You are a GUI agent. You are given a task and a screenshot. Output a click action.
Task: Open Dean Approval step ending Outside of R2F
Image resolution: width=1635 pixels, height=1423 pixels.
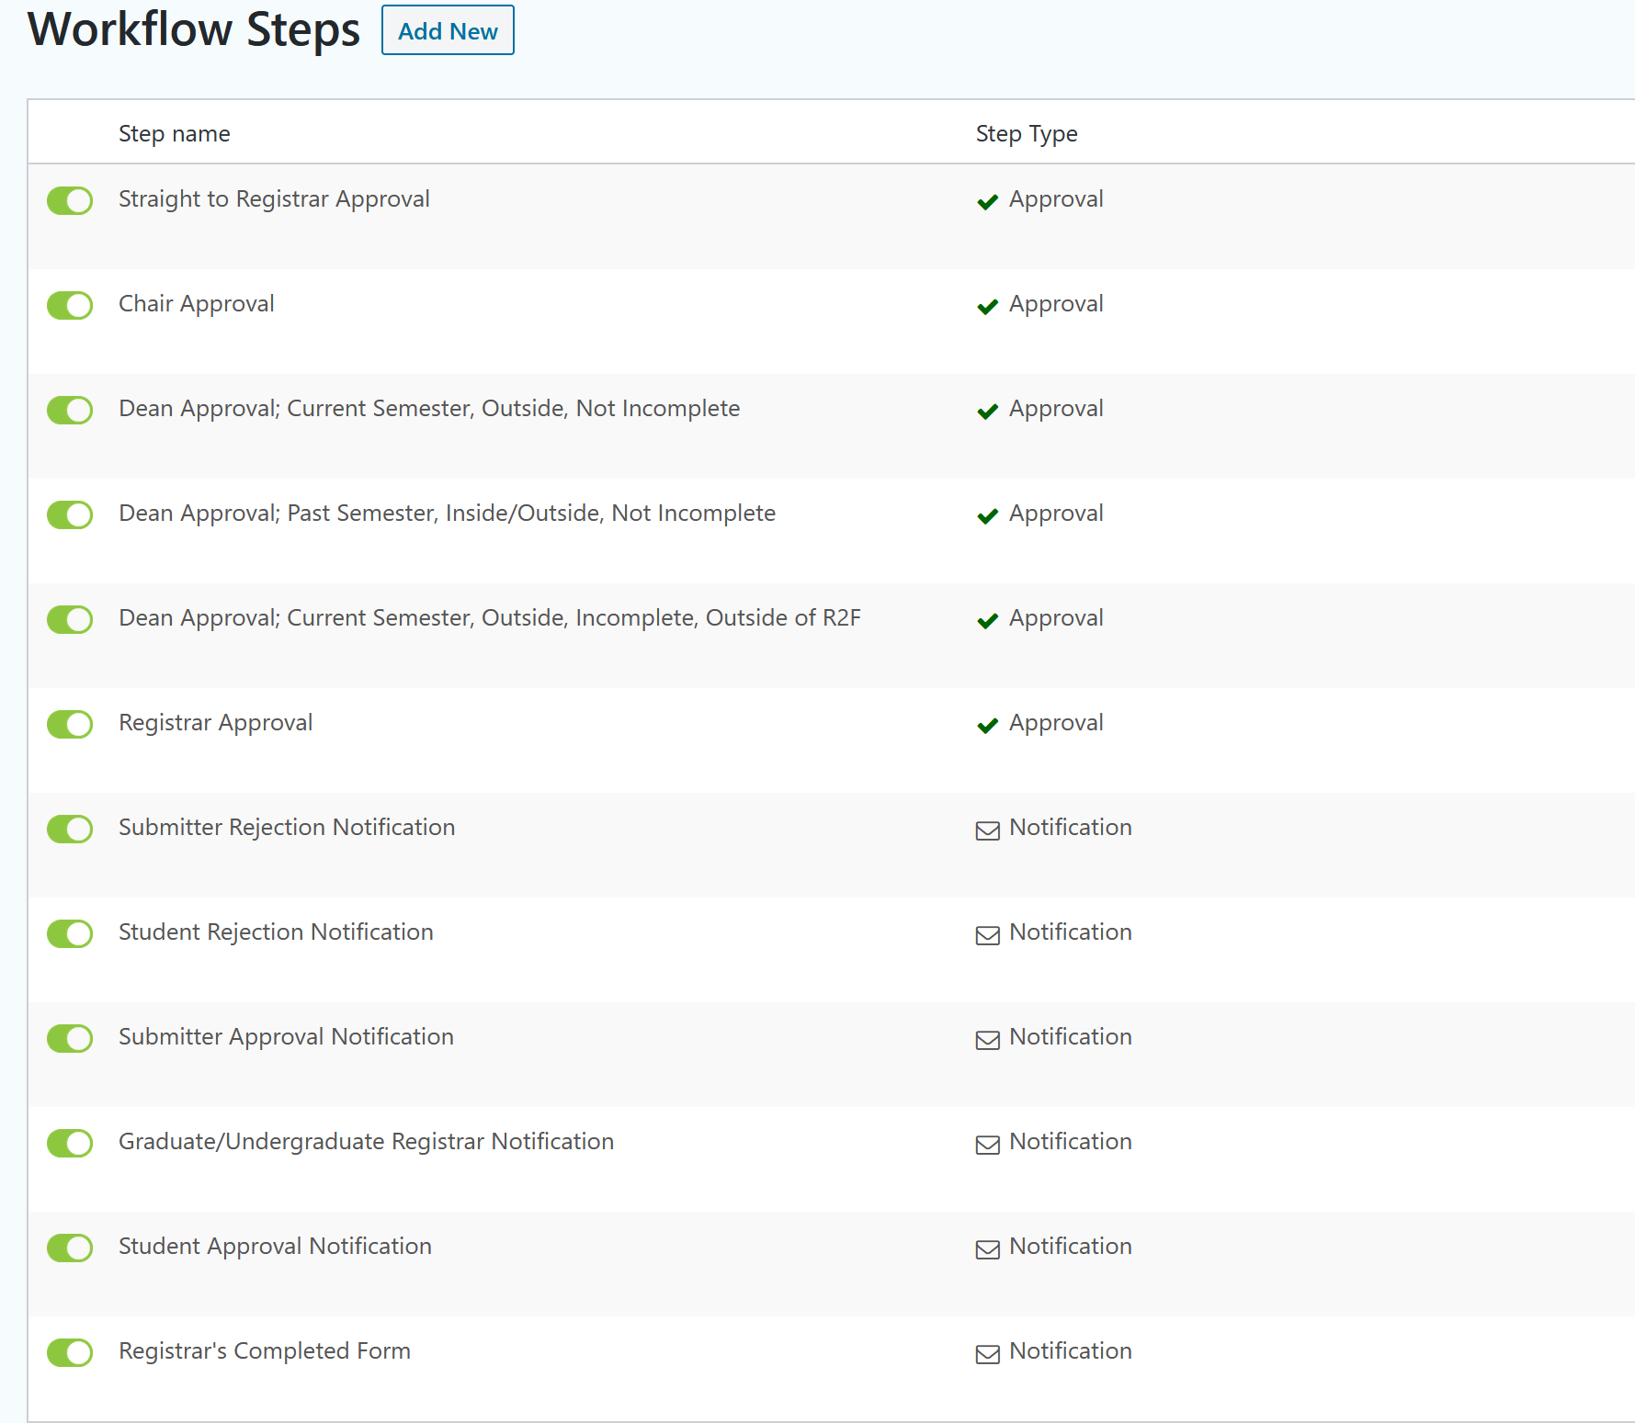(x=490, y=618)
